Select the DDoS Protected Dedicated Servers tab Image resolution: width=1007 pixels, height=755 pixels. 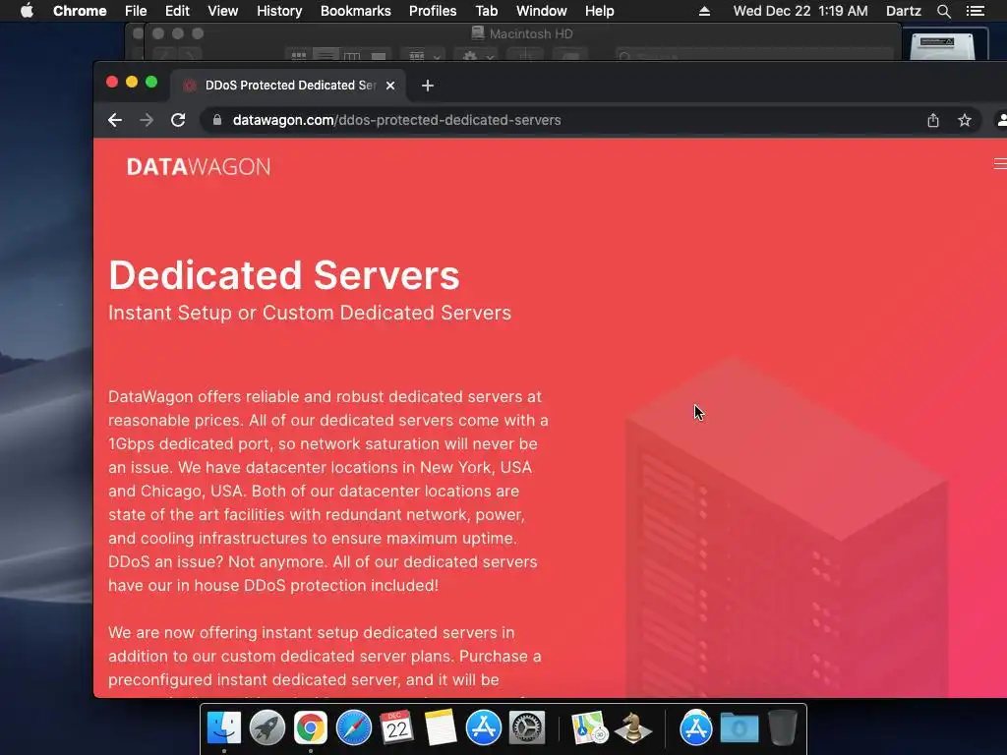288,86
